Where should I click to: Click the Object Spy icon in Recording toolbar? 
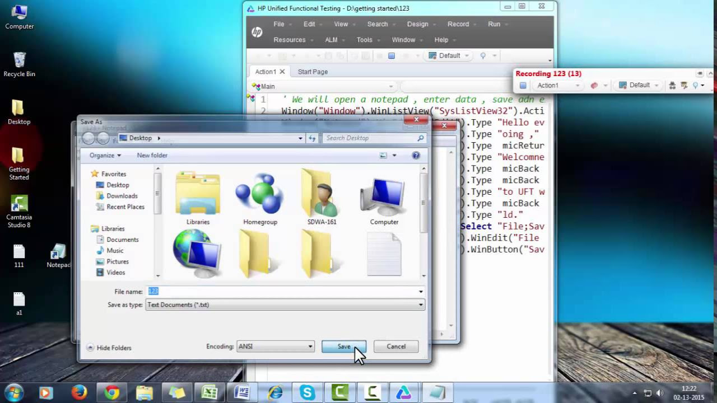point(672,86)
